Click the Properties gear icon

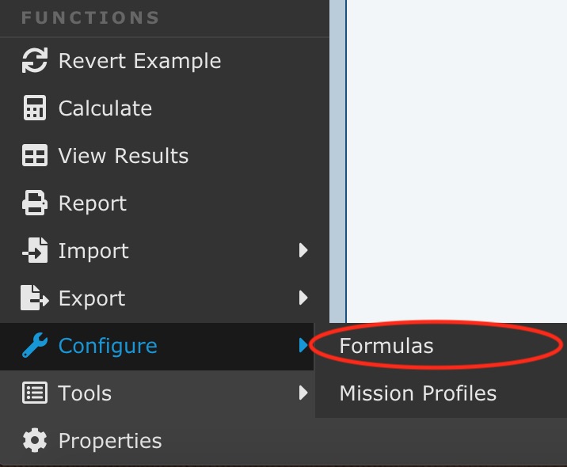point(35,441)
